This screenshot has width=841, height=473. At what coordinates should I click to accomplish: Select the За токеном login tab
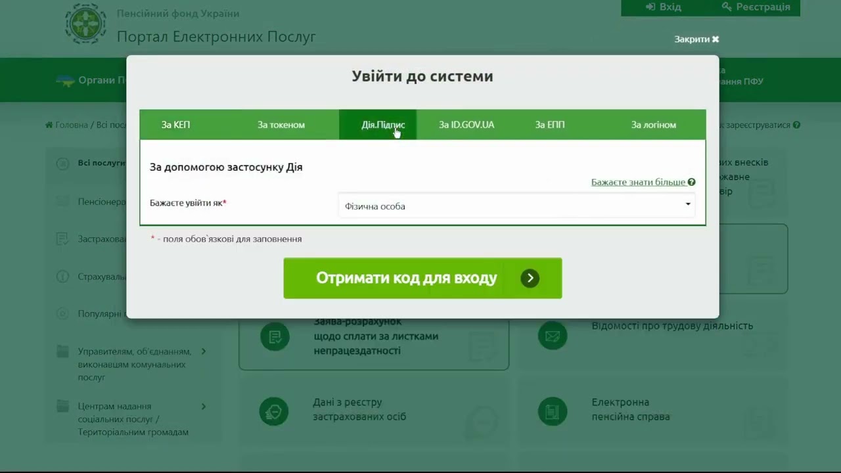tap(281, 125)
